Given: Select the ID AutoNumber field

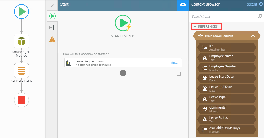Looking at the screenshot, I should (x=227, y=47).
